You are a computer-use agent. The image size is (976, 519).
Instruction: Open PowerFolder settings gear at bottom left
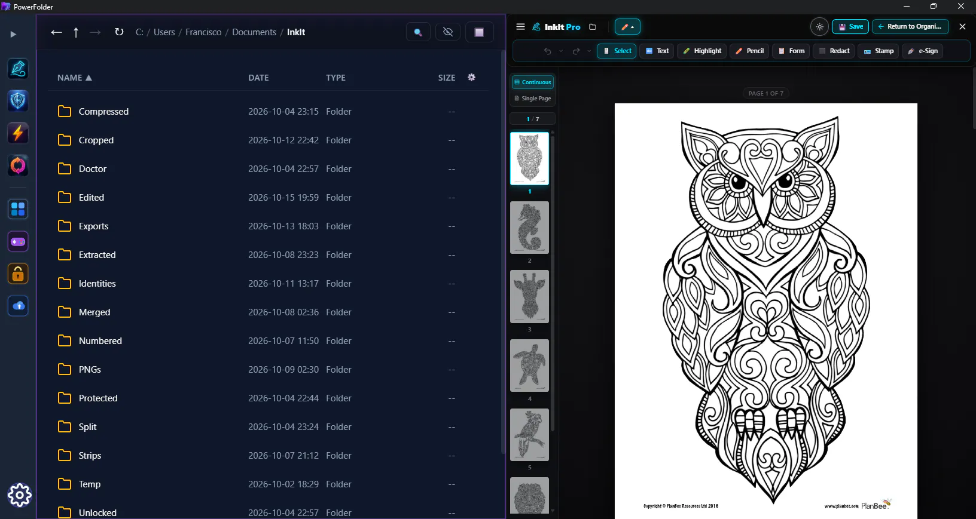pos(19,495)
